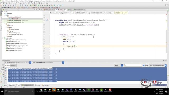Click the Android Monitor panel gear icon
Viewport: 169px width, 95px height.
(164, 60)
